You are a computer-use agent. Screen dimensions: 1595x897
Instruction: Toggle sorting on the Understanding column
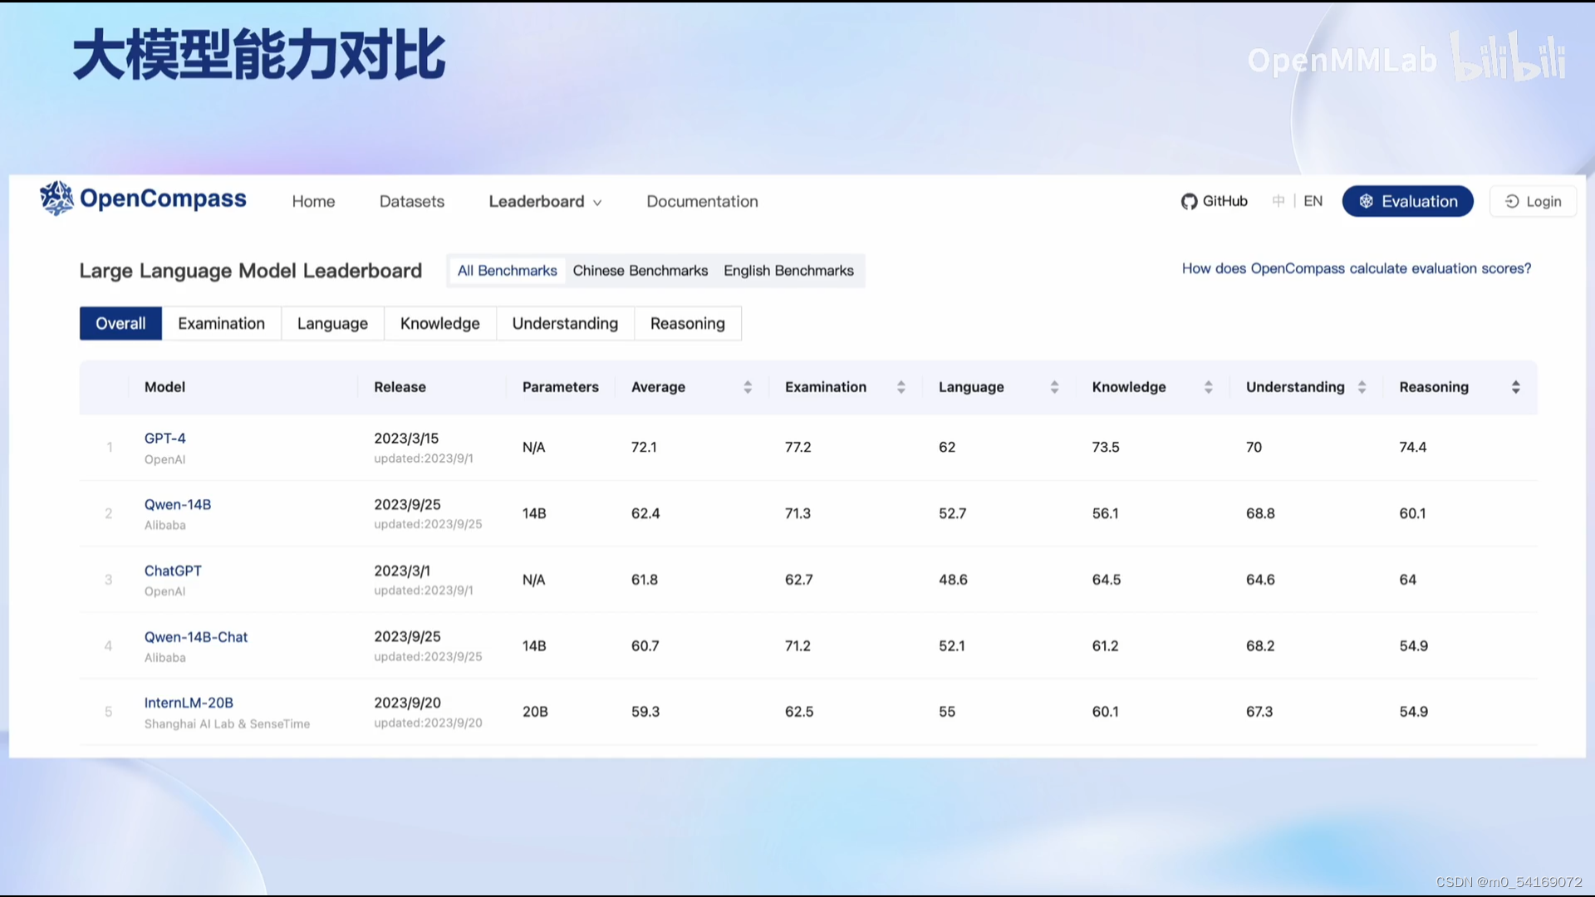(1361, 386)
